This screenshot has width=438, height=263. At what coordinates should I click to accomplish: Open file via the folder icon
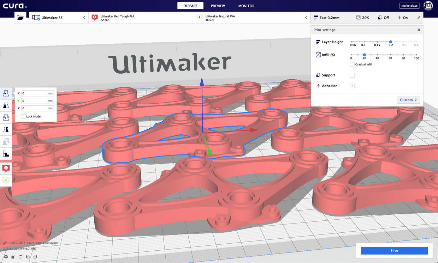20,18
